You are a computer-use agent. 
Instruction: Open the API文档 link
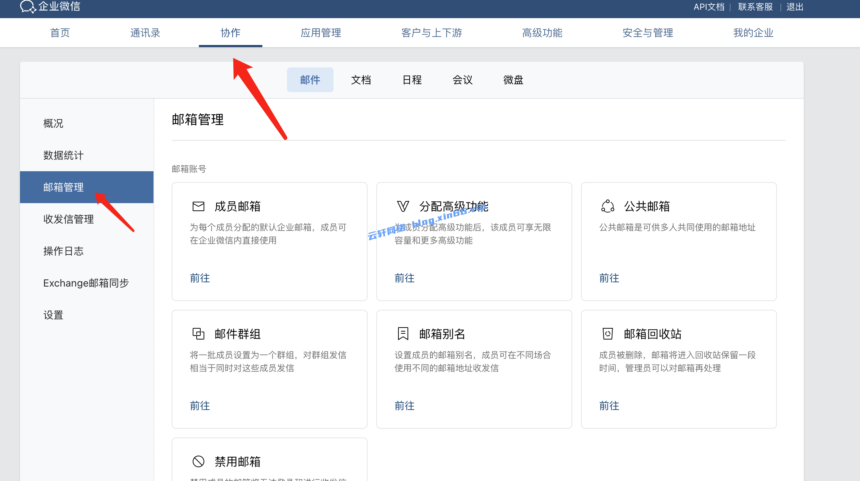coord(709,7)
